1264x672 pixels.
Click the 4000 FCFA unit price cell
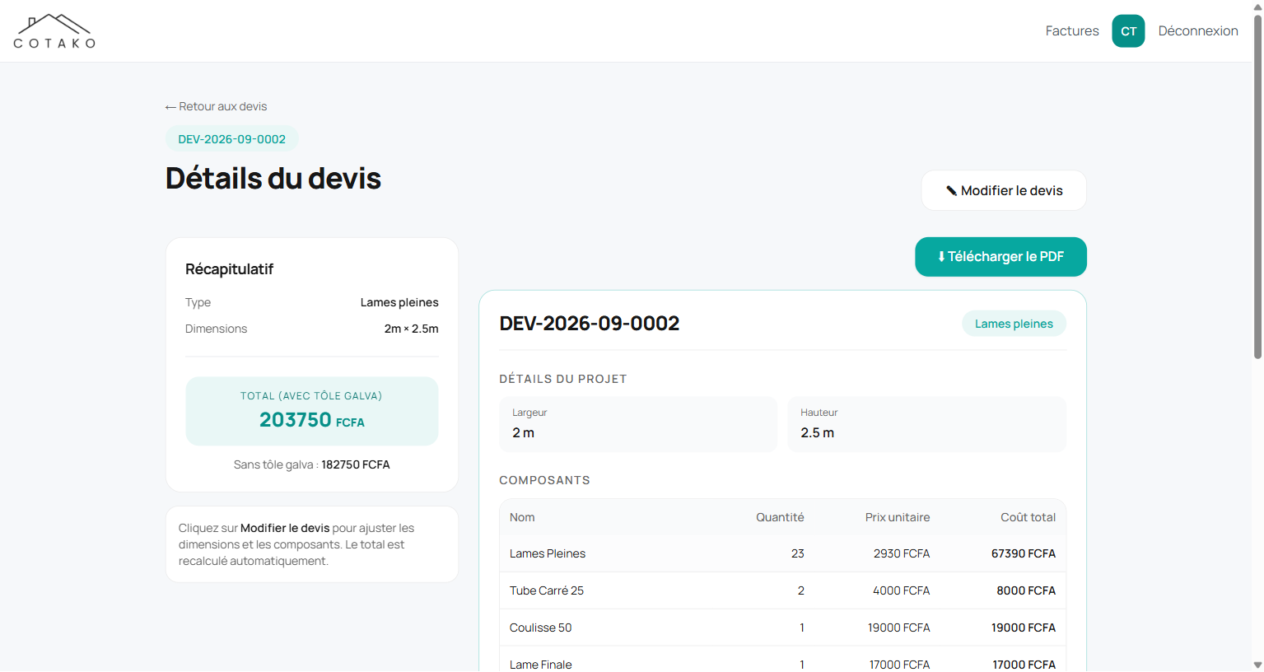pos(901,590)
